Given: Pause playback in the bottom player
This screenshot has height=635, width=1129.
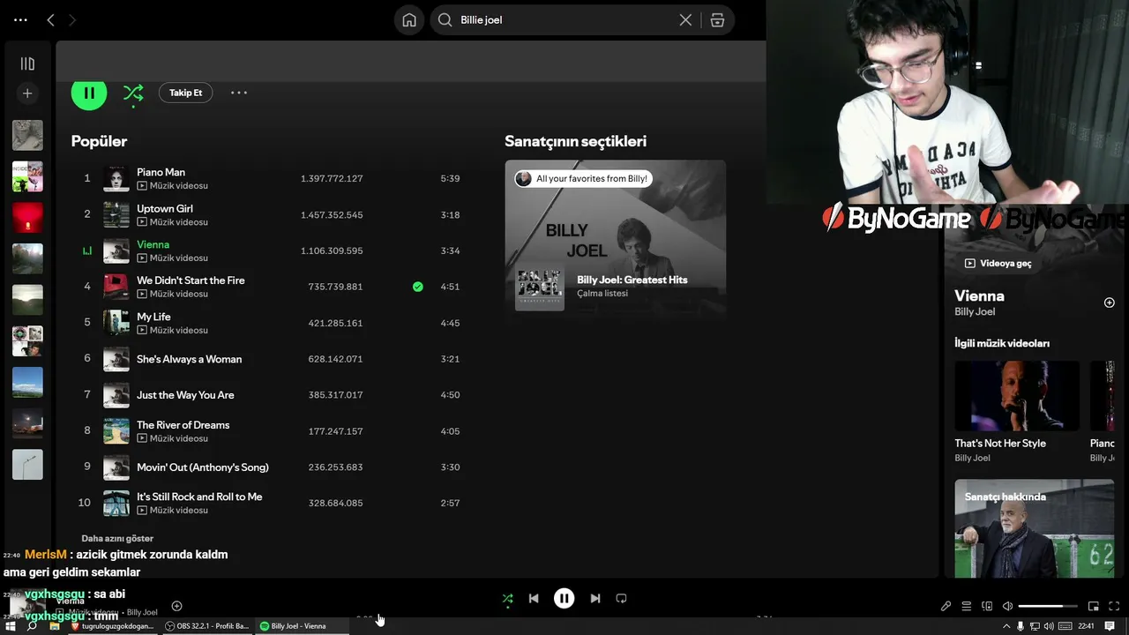Looking at the screenshot, I should point(564,598).
